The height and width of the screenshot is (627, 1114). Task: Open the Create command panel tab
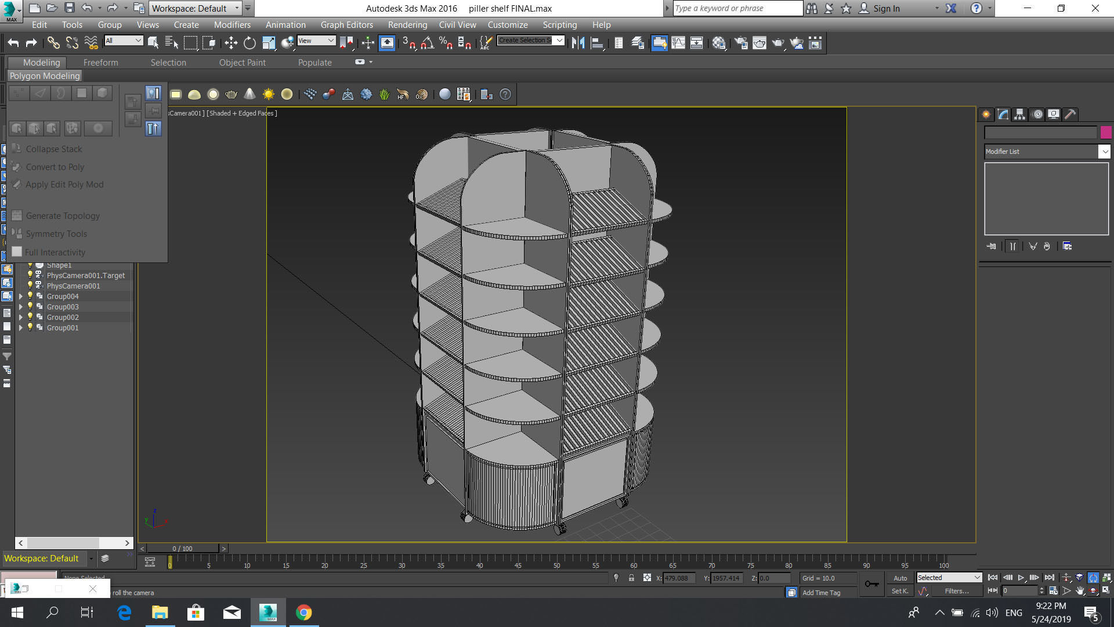pyautogui.click(x=985, y=114)
